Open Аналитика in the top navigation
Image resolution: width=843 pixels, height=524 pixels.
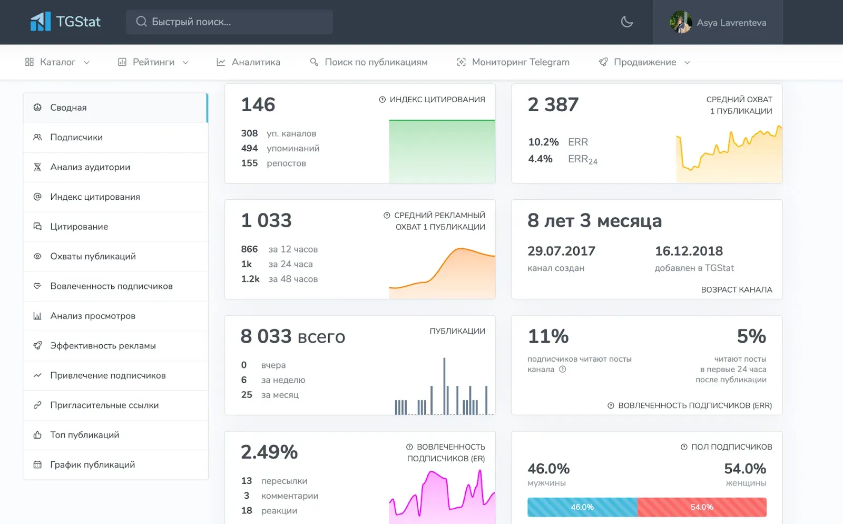[249, 62]
